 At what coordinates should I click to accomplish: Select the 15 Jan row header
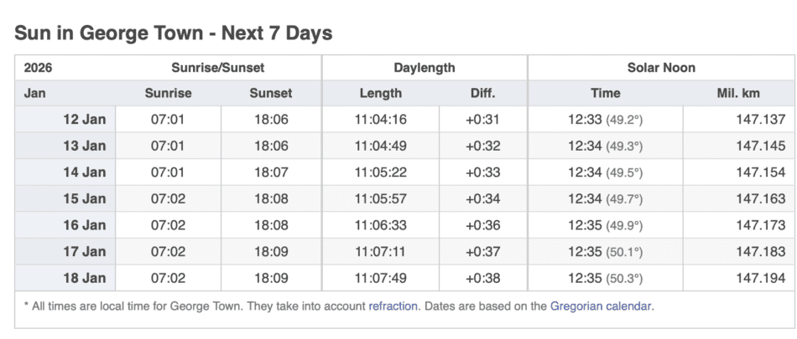84,199
